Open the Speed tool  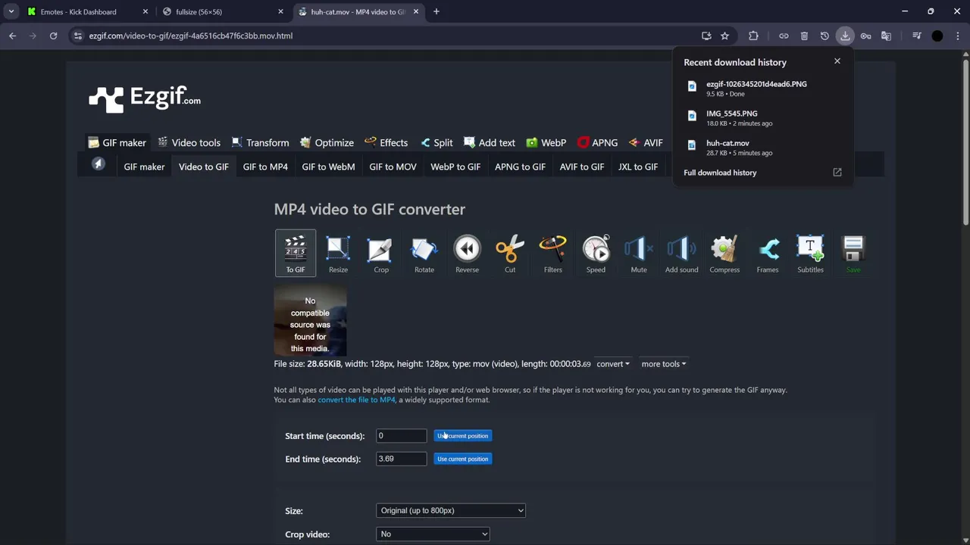coord(596,253)
